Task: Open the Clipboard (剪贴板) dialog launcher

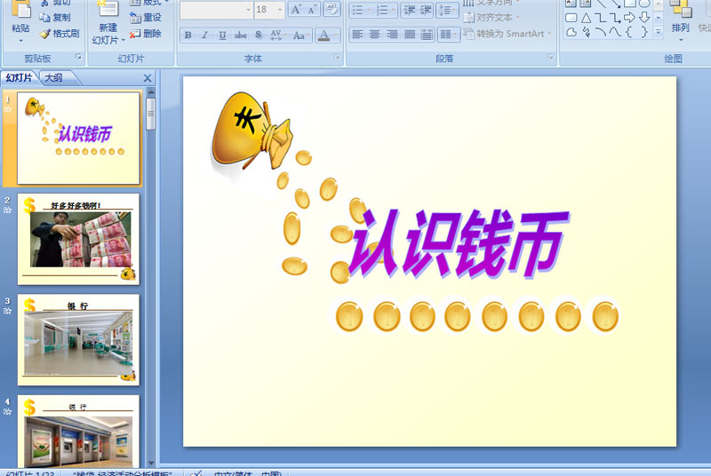Action: coord(78,57)
